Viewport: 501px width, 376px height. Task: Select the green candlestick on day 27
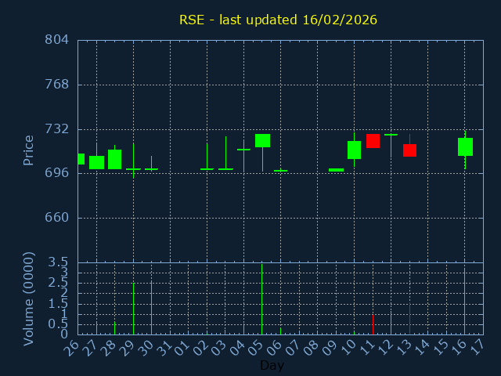[x=96, y=162]
